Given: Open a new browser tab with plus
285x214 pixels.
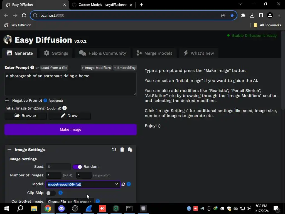Looking at the screenshot, I should [x=142, y=5].
